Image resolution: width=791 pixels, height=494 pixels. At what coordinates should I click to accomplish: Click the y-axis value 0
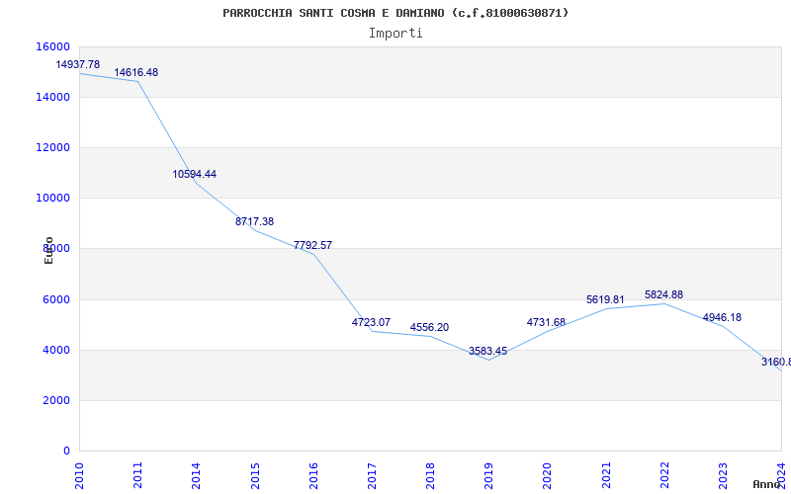[66, 452]
